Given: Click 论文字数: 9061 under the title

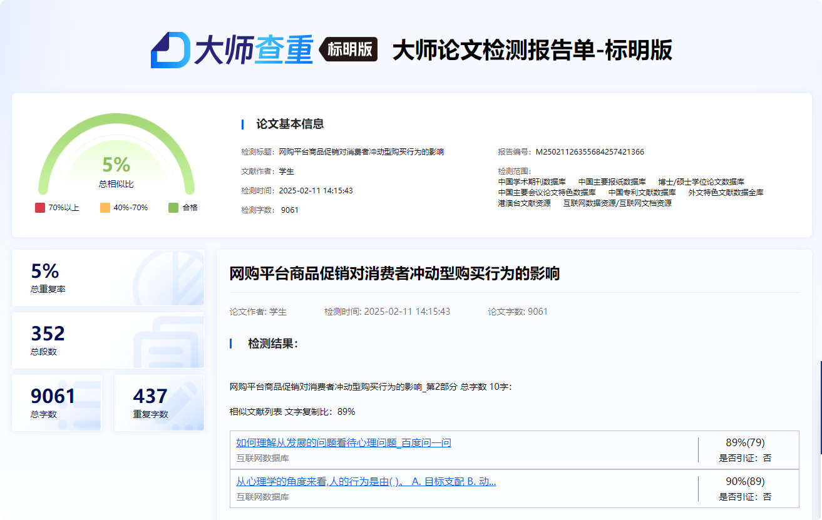Looking at the screenshot, I should (518, 312).
